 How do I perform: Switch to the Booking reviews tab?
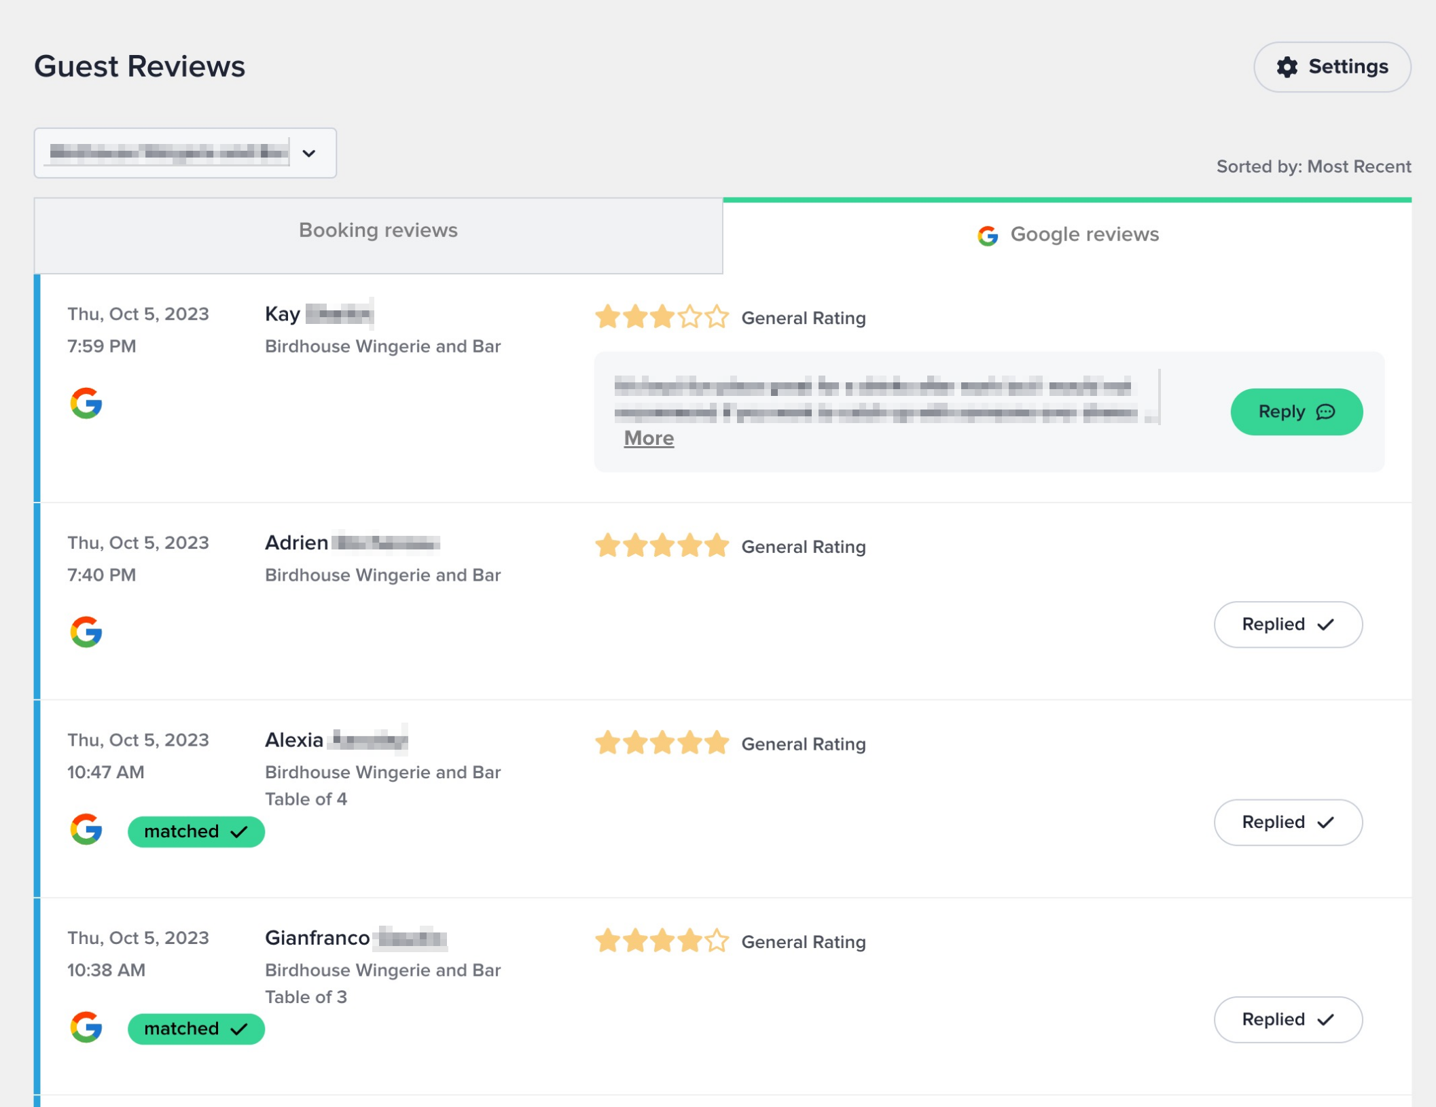[378, 230]
